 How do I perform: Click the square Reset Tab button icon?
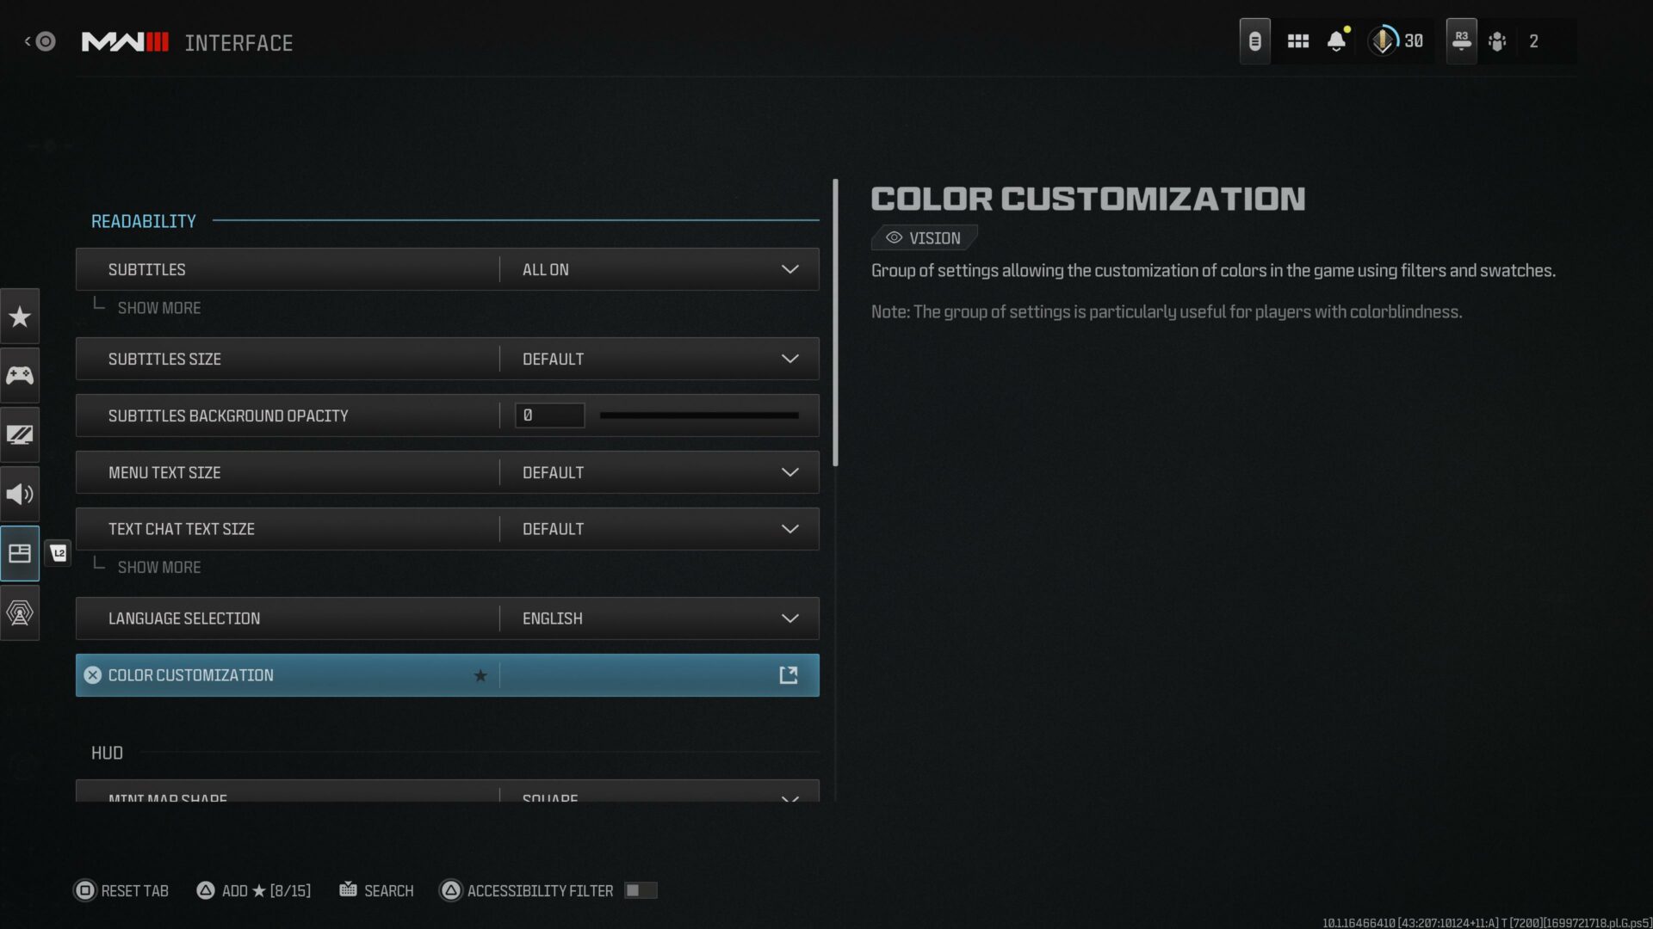(84, 890)
